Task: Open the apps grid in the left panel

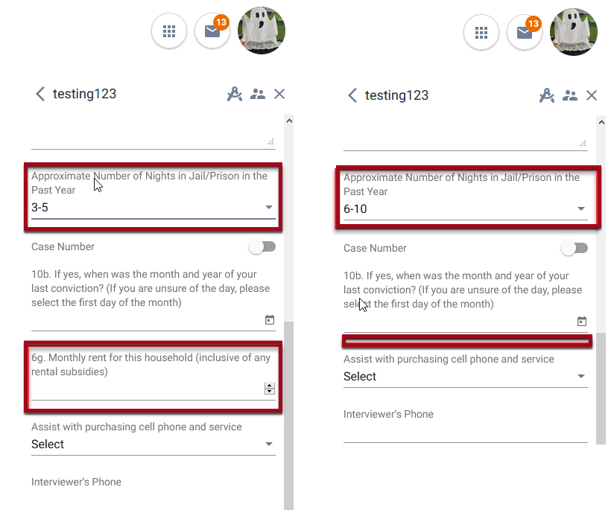Action: 169,31
